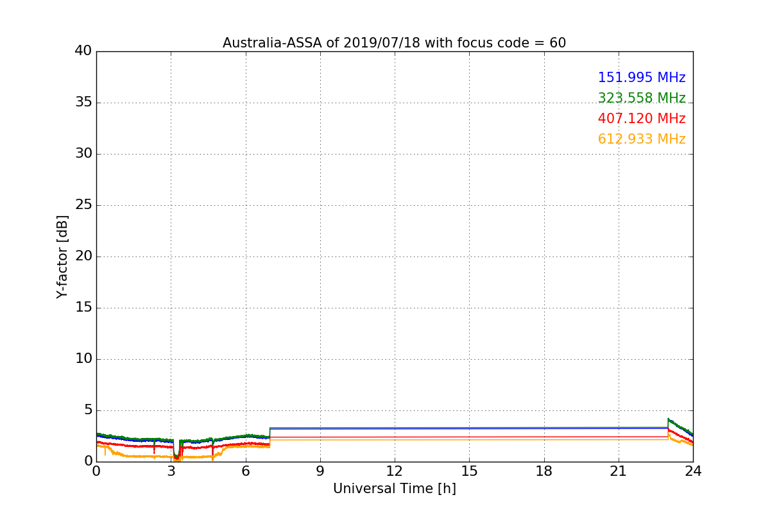Click the y-axis tick label 25
The image size is (770, 513).
(x=83, y=205)
